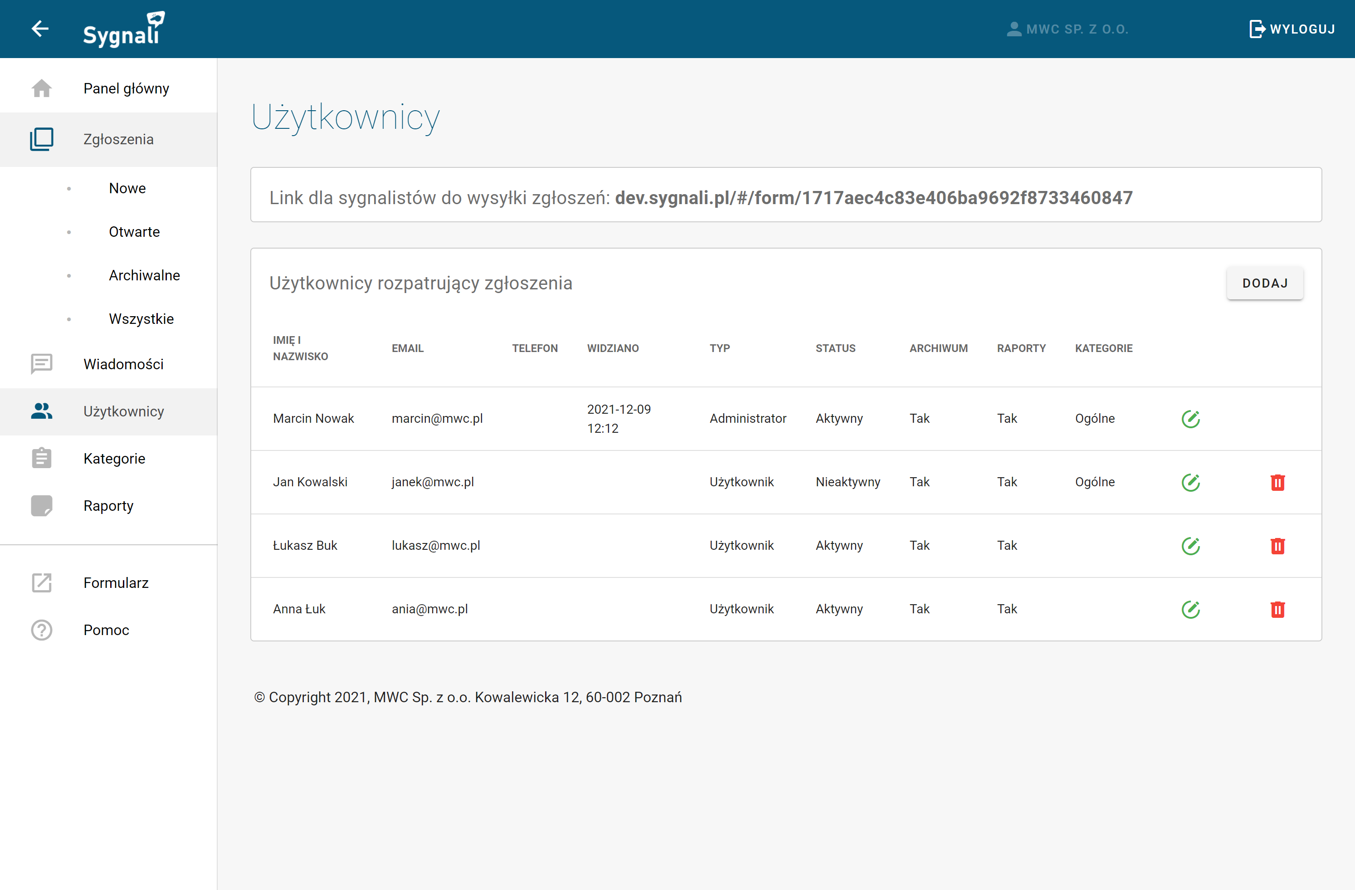Delete user Anna Łuk
1355x890 pixels.
tap(1277, 609)
